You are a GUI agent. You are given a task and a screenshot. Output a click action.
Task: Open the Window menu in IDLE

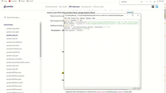click(88, 18)
